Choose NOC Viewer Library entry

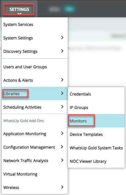96,161
